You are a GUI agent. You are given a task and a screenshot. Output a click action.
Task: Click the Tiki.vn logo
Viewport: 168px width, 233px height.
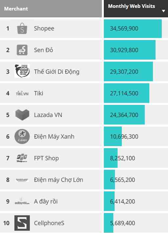22,93
